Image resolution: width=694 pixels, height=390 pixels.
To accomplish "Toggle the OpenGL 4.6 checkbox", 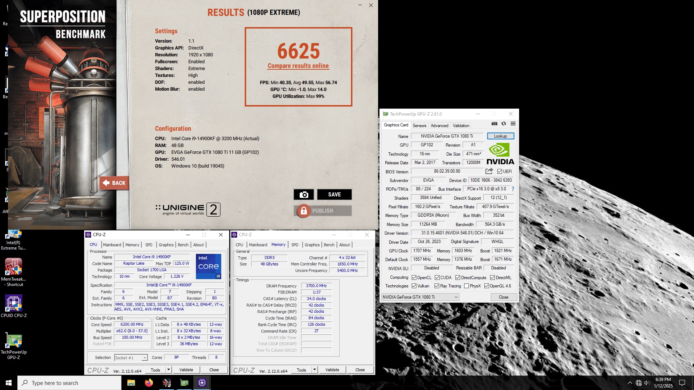I will pyautogui.click(x=487, y=286).
